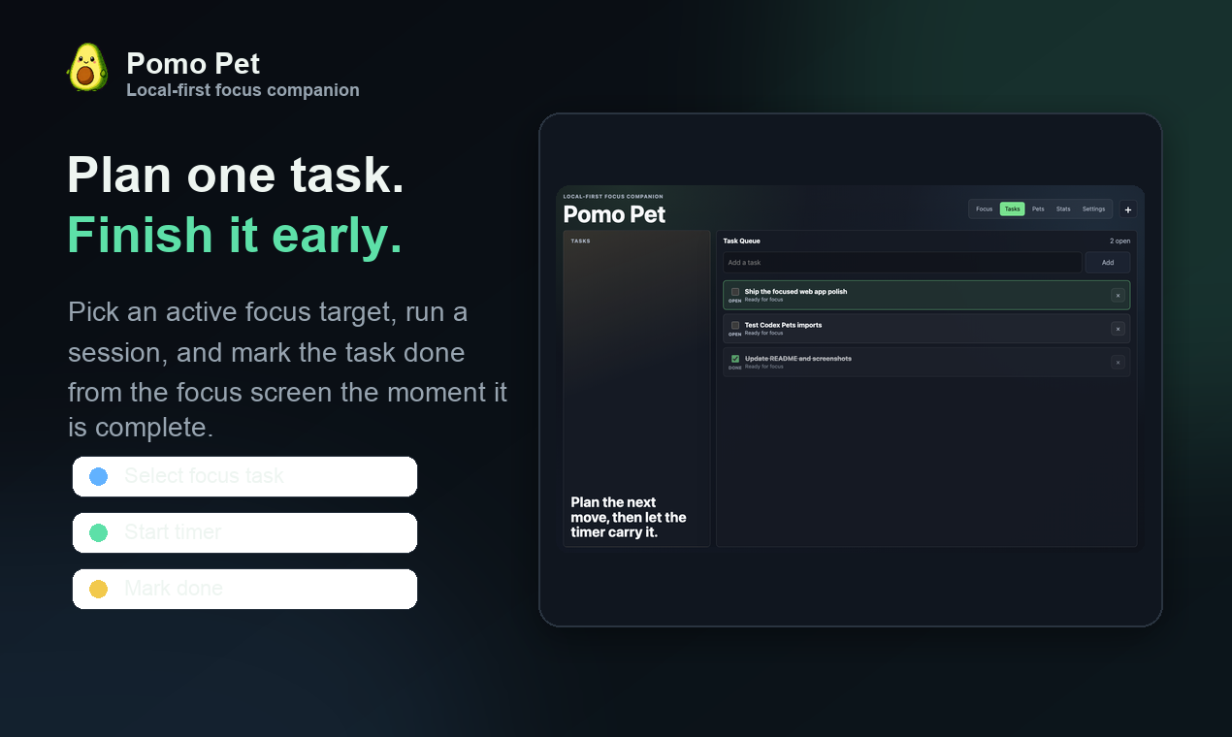Click the plus button beside Settings tab

pyautogui.click(x=1127, y=208)
